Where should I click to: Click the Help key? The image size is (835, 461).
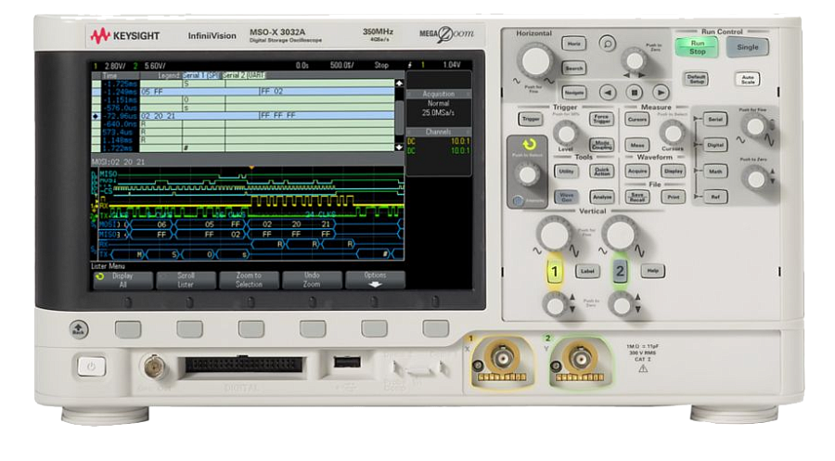click(653, 272)
